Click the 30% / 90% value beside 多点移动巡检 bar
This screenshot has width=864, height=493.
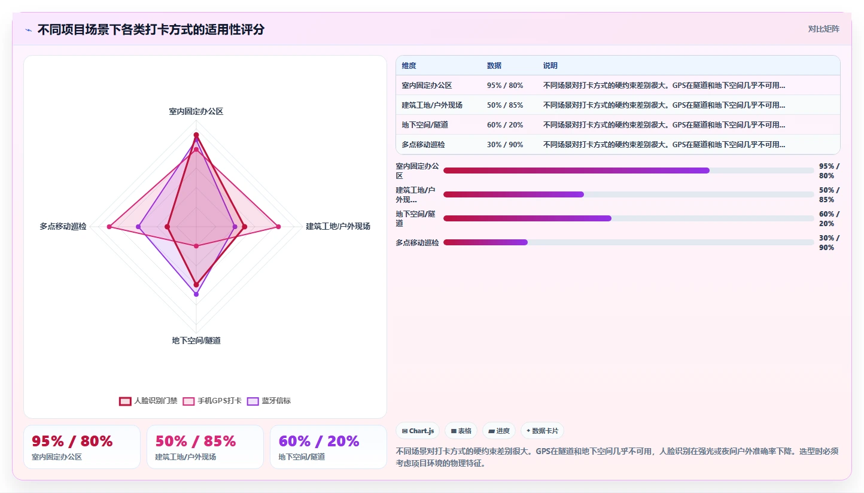click(829, 242)
